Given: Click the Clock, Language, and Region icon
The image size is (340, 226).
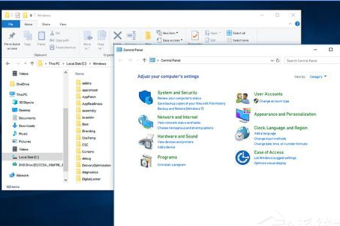Looking at the screenshot, I should 242,133.
